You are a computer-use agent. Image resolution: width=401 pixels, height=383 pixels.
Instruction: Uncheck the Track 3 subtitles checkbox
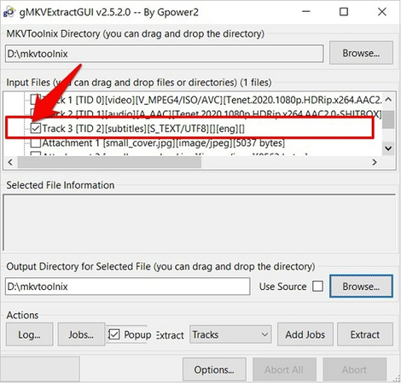36,129
